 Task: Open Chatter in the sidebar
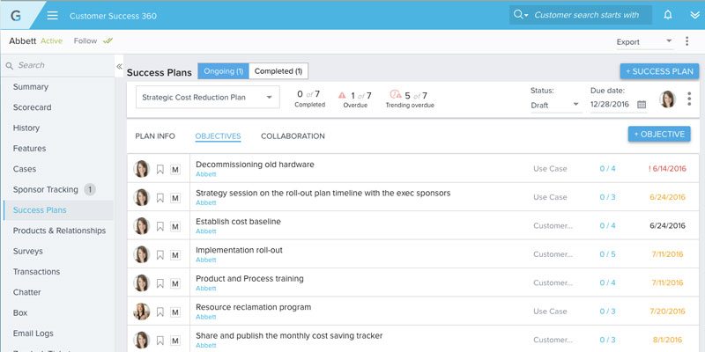tap(27, 292)
